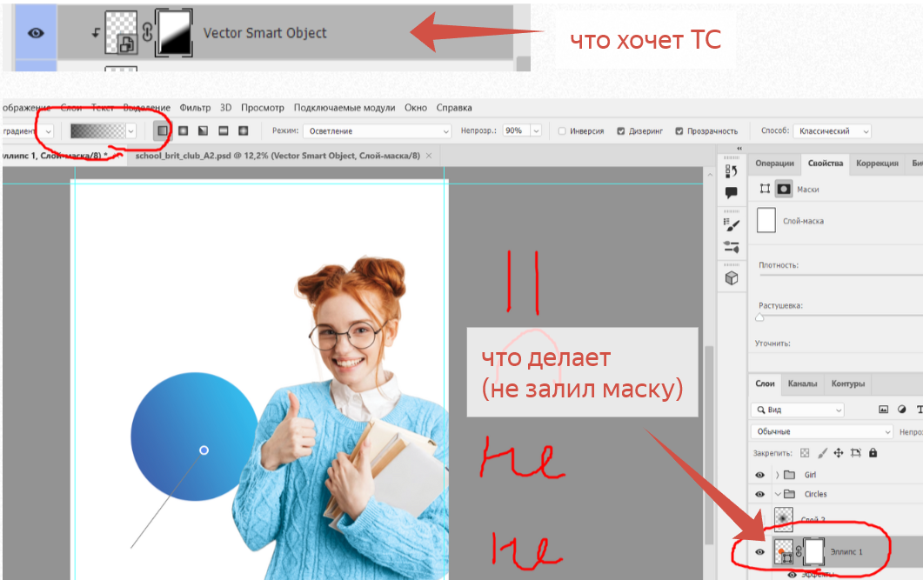Open the sliders panel icon below the brush icon
The image size is (923, 580).
click(732, 247)
